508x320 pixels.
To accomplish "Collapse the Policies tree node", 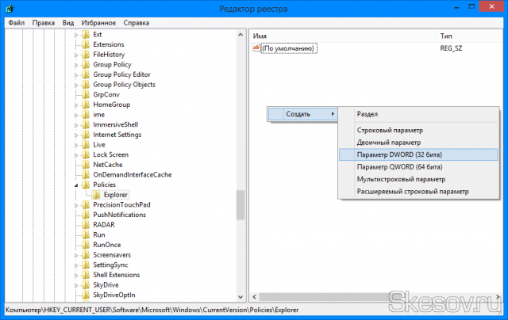I will point(77,185).
